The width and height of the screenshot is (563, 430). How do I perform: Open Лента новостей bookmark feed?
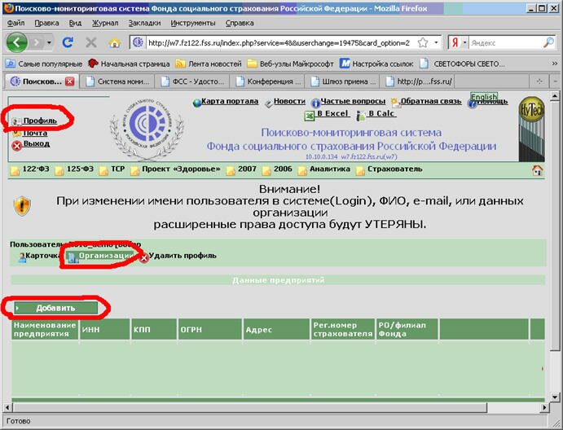pos(209,64)
